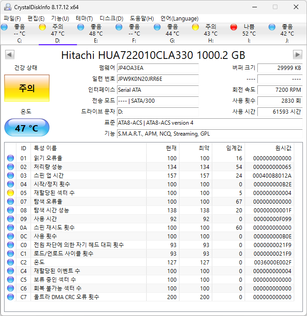
Task: Select drive F: status tab
Action: pos(134,33)
